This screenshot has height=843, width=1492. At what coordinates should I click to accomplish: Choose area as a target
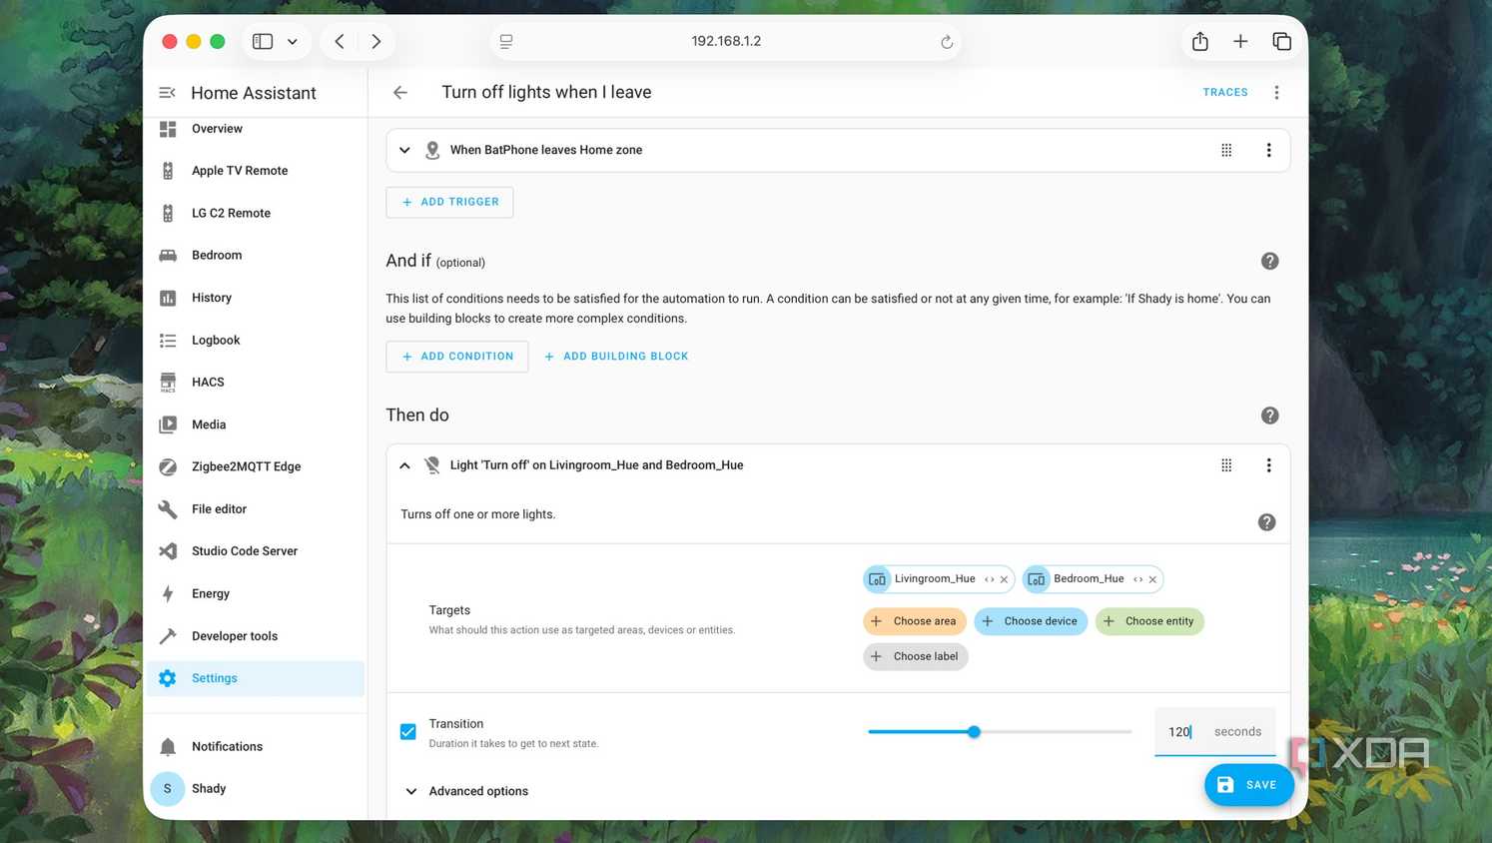point(915,621)
